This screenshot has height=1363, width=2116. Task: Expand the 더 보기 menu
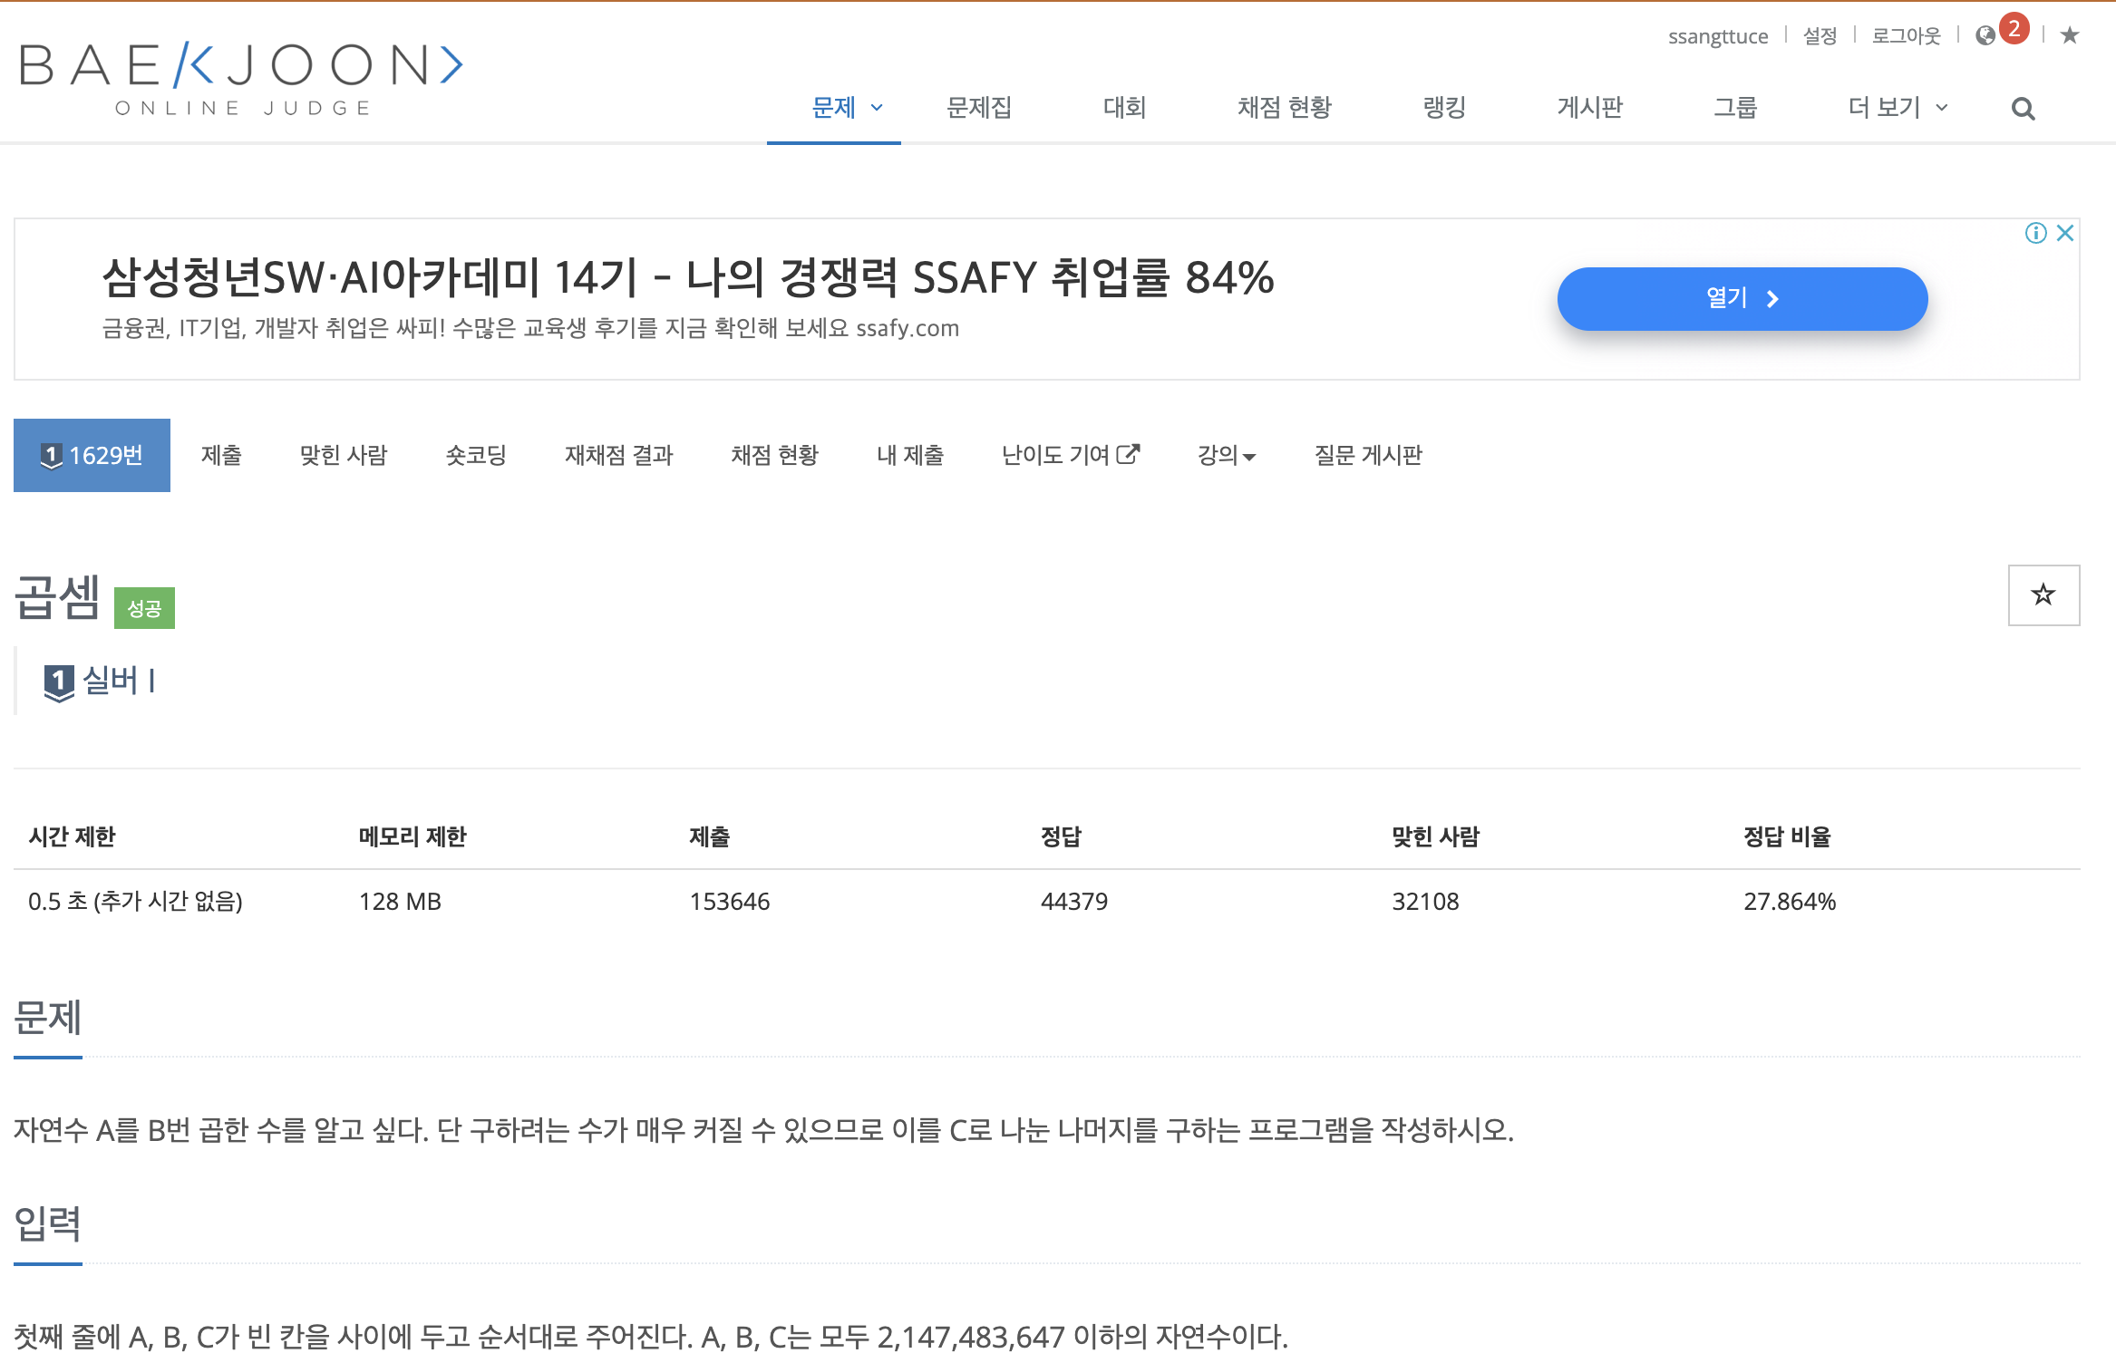1897,108
